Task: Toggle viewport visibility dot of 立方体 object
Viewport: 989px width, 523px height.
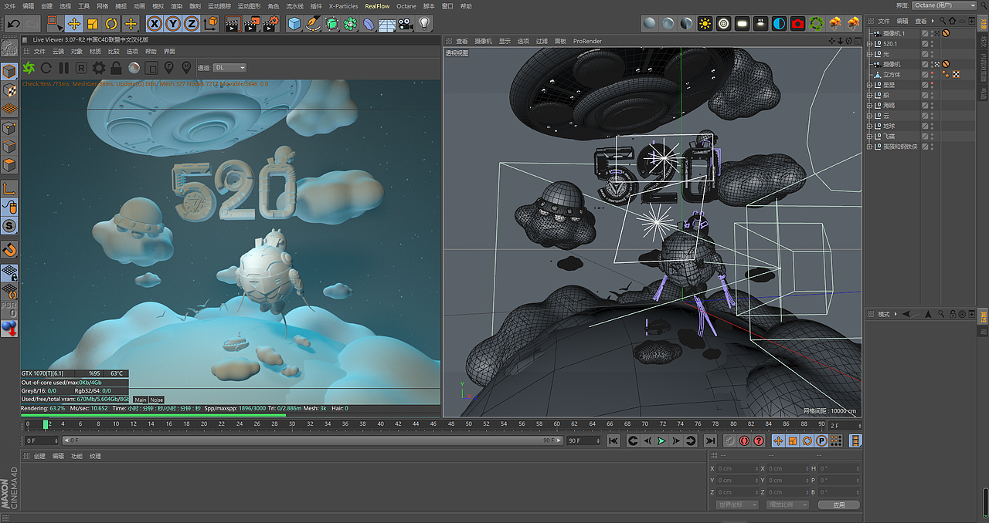Action: (933, 73)
